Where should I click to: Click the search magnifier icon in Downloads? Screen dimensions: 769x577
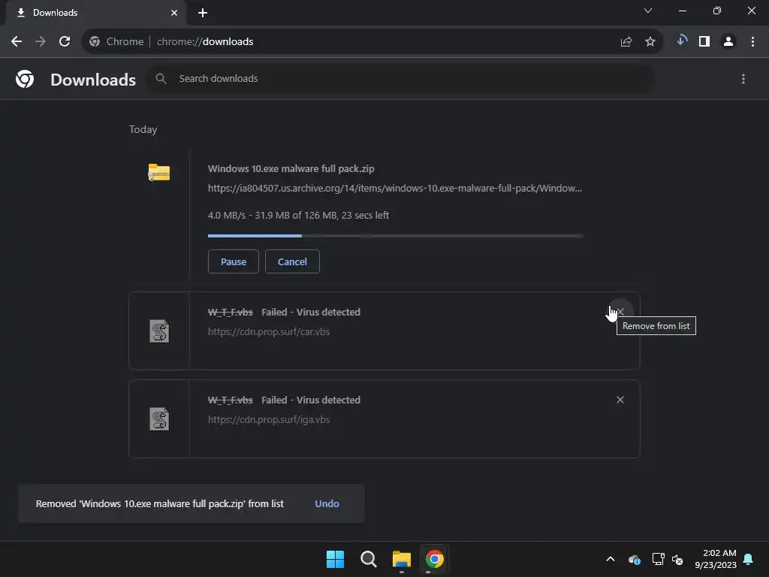click(x=161, y=78)
